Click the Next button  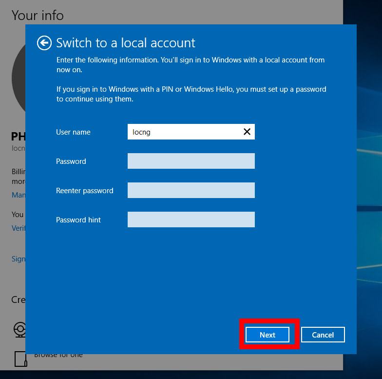[267, 335]
